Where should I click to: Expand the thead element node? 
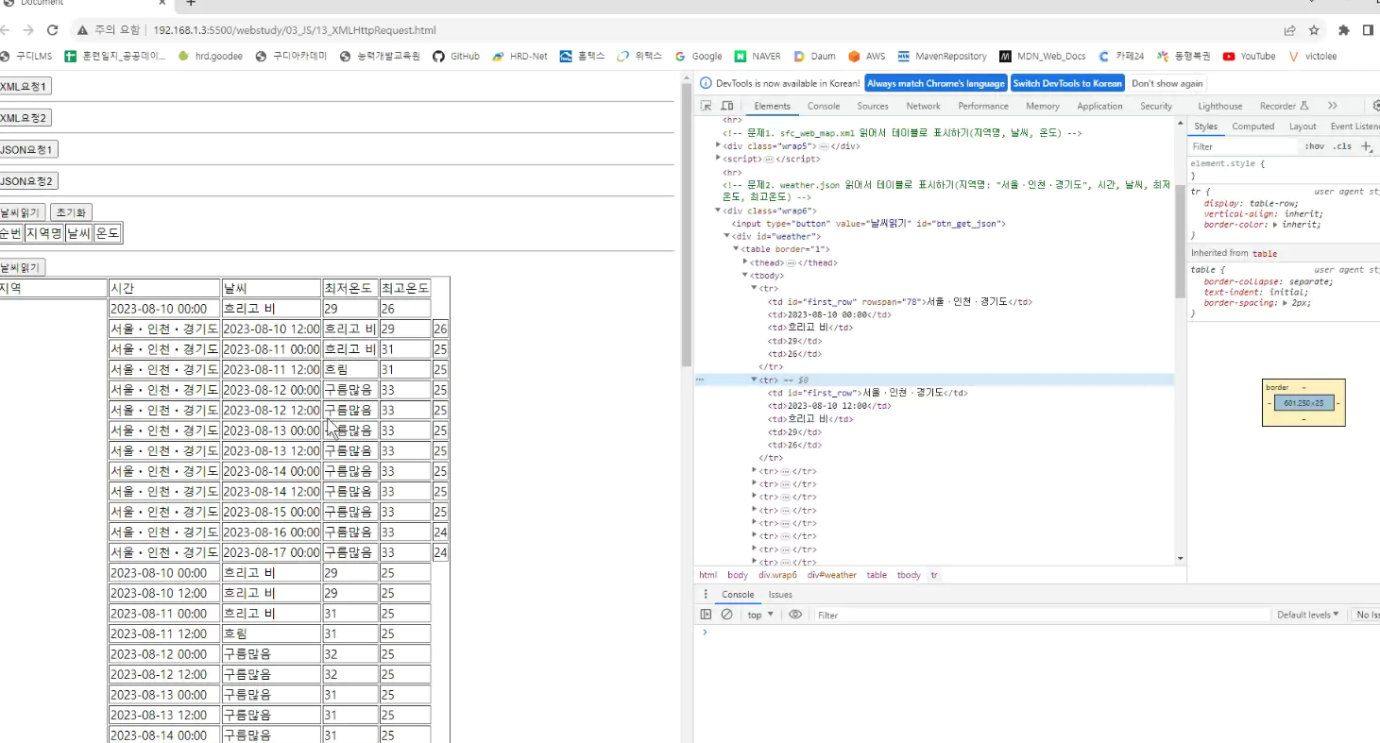pos(745,262)
